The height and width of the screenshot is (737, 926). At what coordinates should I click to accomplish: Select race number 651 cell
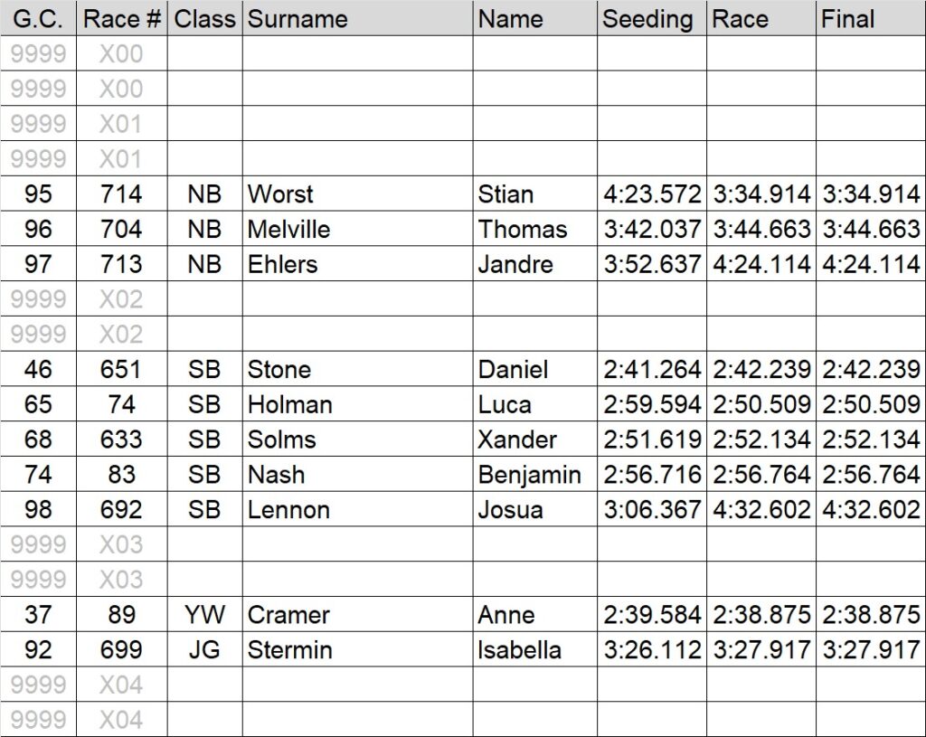(122, 369)
